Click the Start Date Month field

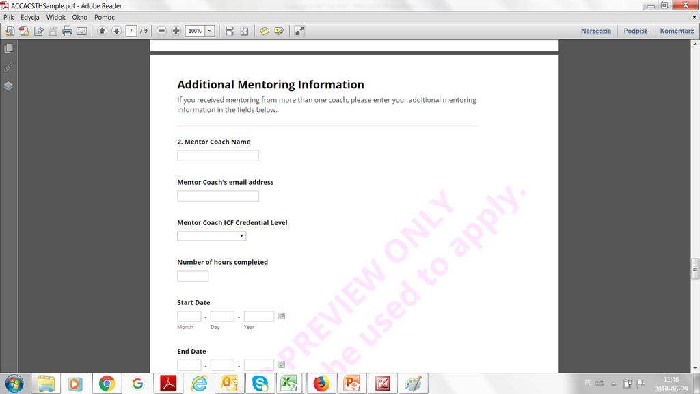tap(189, 316)
